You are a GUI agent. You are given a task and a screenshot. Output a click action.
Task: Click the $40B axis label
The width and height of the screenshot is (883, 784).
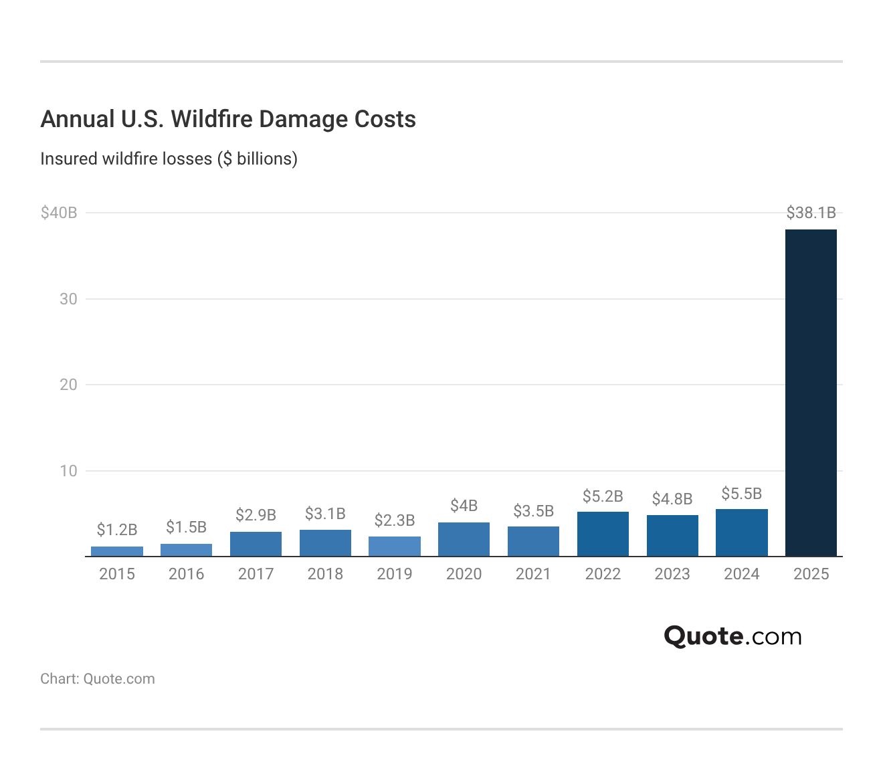point(60,212)
